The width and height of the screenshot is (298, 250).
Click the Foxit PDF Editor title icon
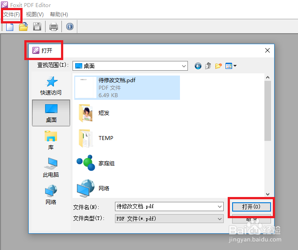pyautogui.click(x=4, y=5)
